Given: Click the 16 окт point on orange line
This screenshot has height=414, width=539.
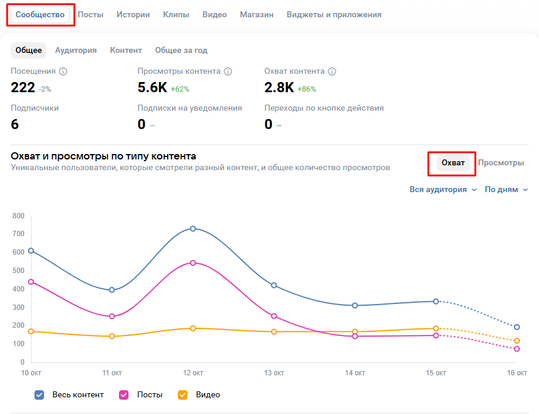Looking at the screenshot, I should [517, 341].
